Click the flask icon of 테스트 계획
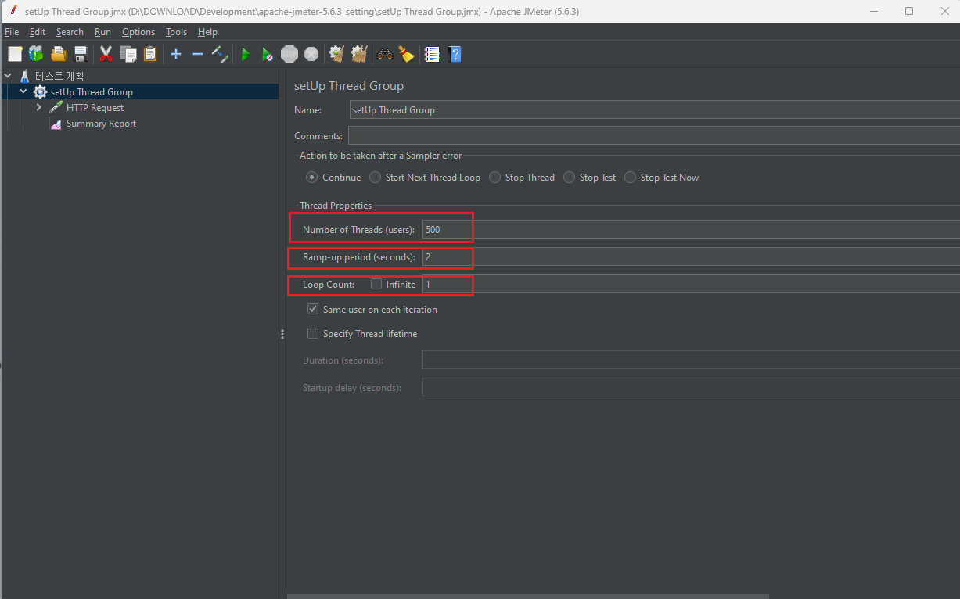 24,76
